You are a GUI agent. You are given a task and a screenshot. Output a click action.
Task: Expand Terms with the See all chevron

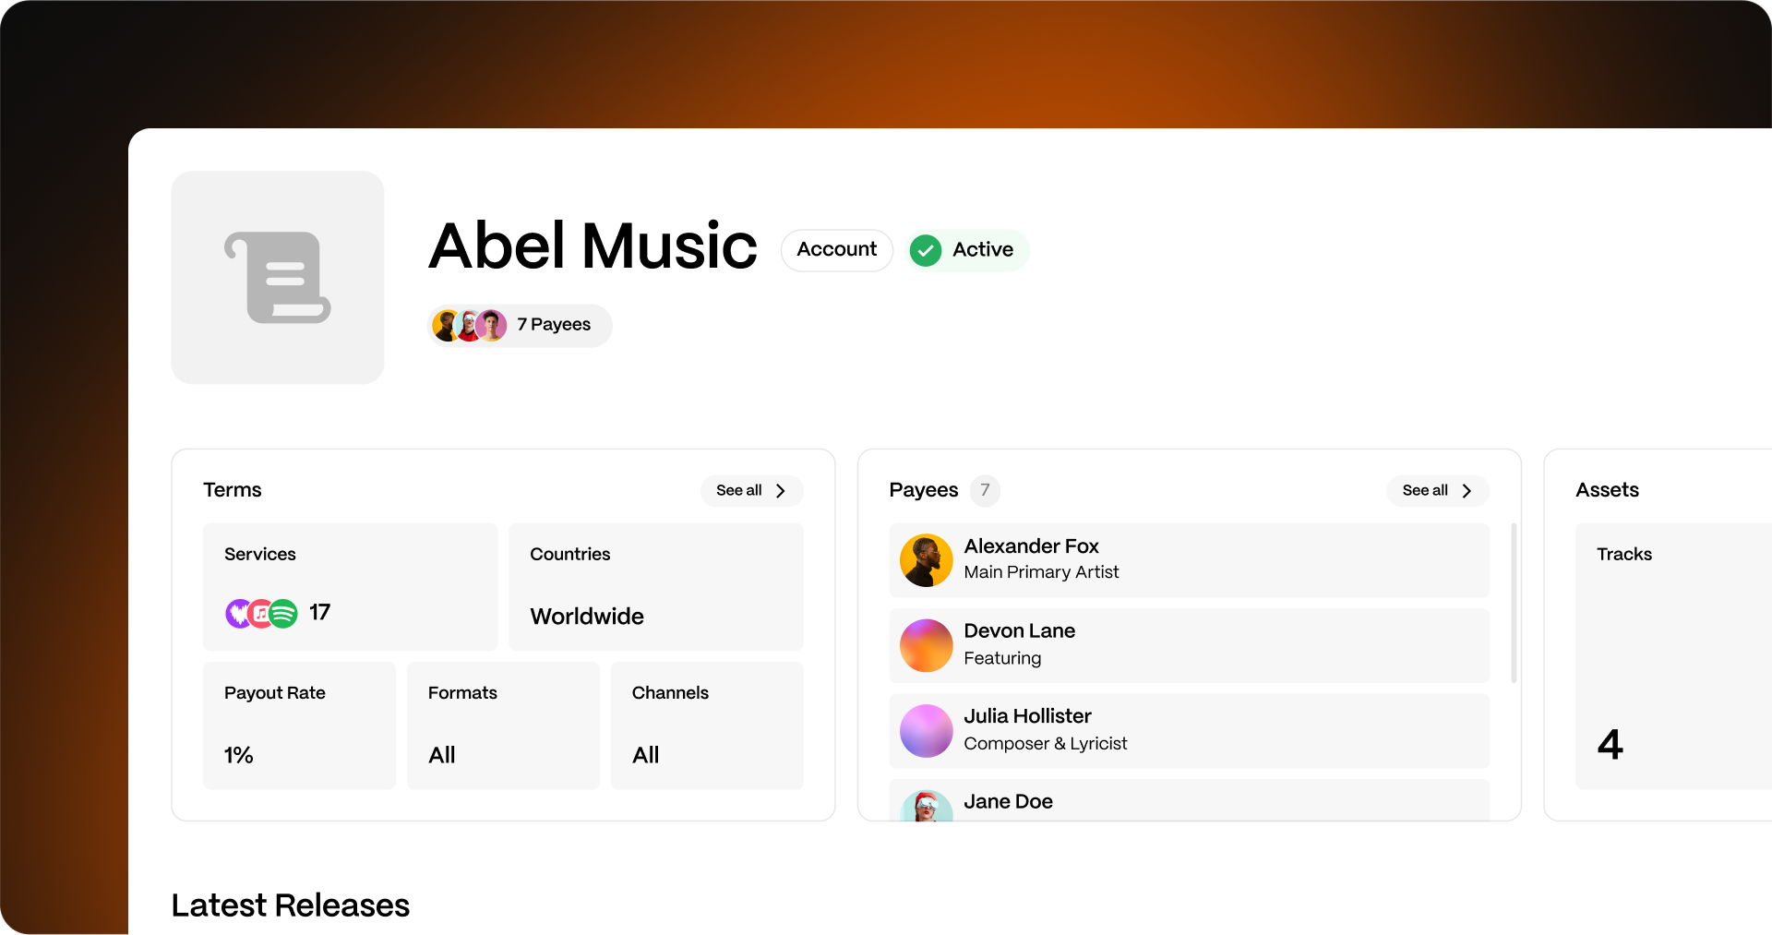pos(780,490)
